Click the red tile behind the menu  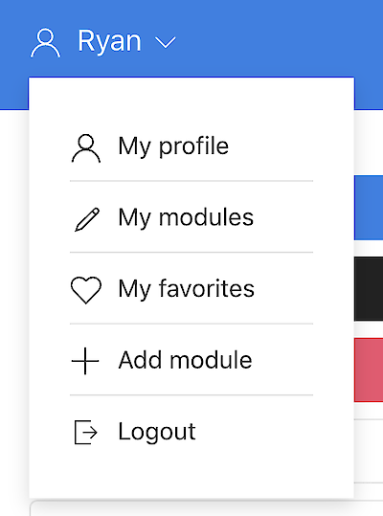point(369,370)
